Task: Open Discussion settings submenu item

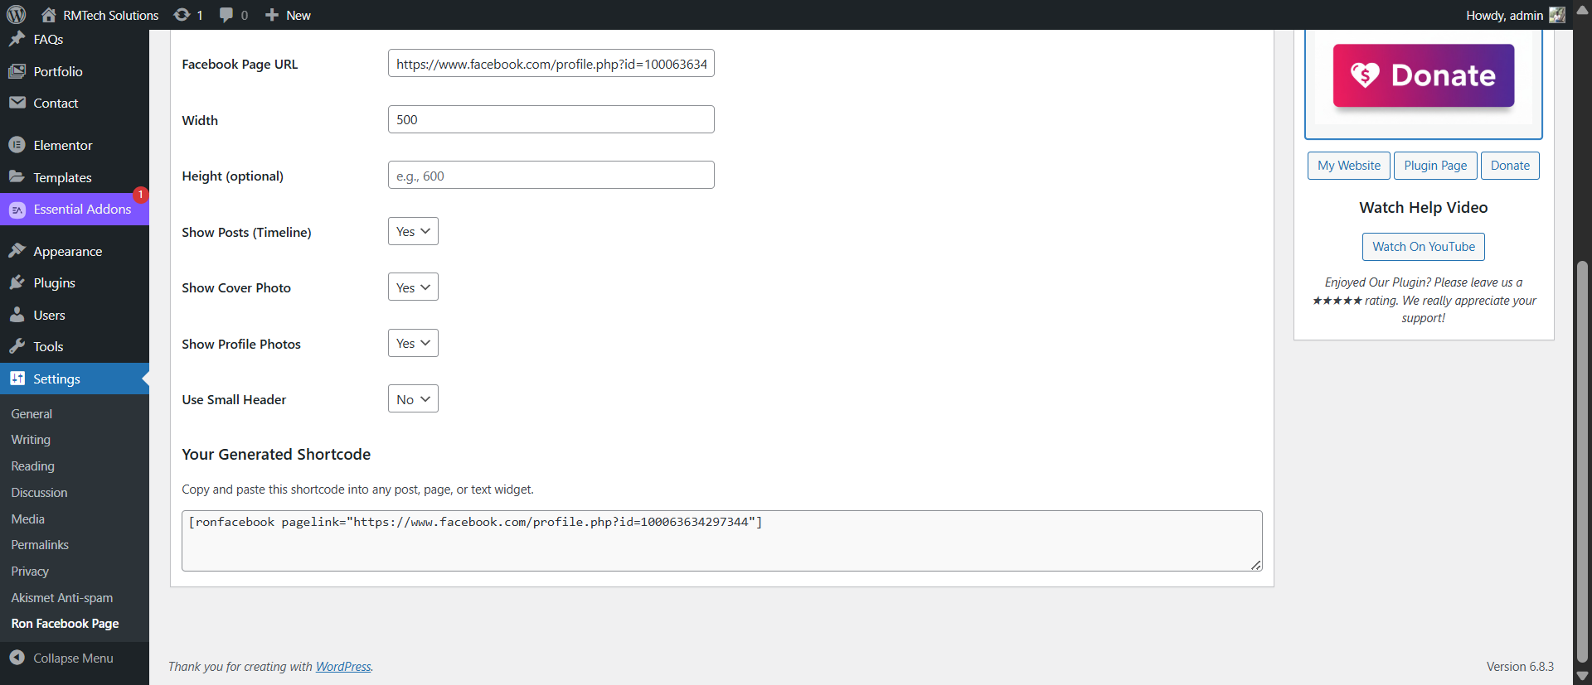Action: tap(39, 493)
